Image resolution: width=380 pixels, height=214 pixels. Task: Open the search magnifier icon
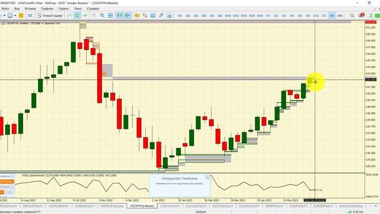[x=352, y=15]
